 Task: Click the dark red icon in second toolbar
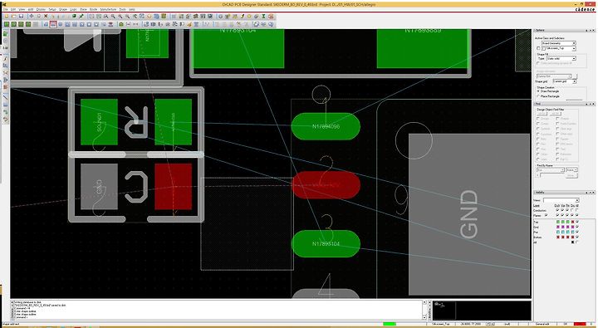[x=110, y=24]
